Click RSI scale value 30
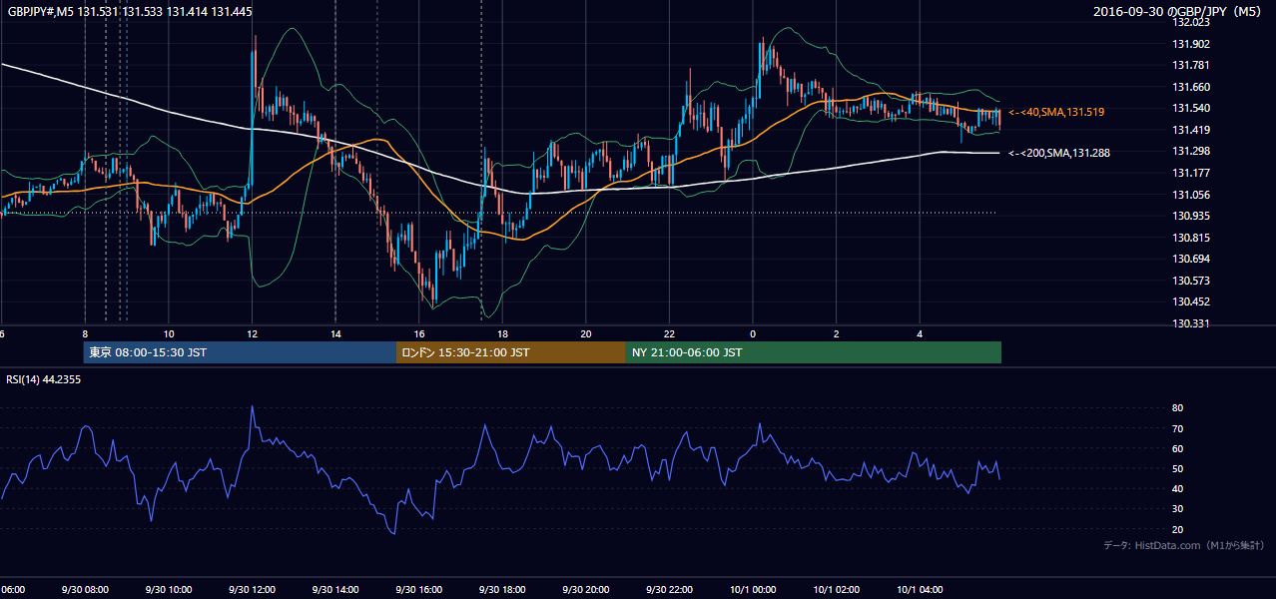This screenshot has height=599, width=1276. click(x=1178, y=509)
